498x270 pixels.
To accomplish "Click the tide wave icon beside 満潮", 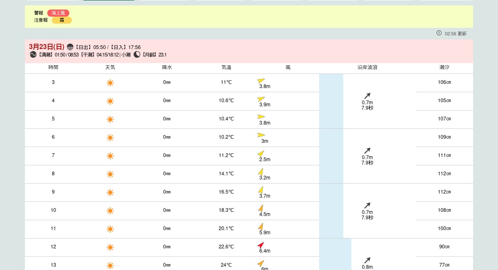I will (x=33, y=54).
